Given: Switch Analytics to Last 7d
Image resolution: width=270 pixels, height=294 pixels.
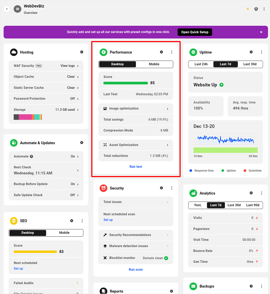Looking at the screenshot, I should point(216,205).
